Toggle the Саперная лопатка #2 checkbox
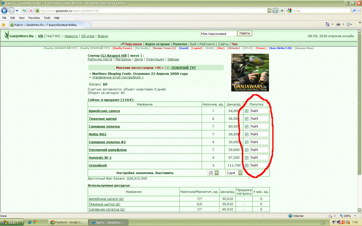The image size is (362, 226). (x=246, y=142)
